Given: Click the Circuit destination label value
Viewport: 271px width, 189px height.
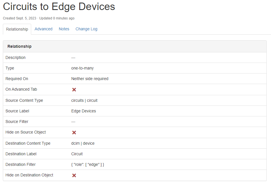Looking at the screenshot, I should click(77, 154).
